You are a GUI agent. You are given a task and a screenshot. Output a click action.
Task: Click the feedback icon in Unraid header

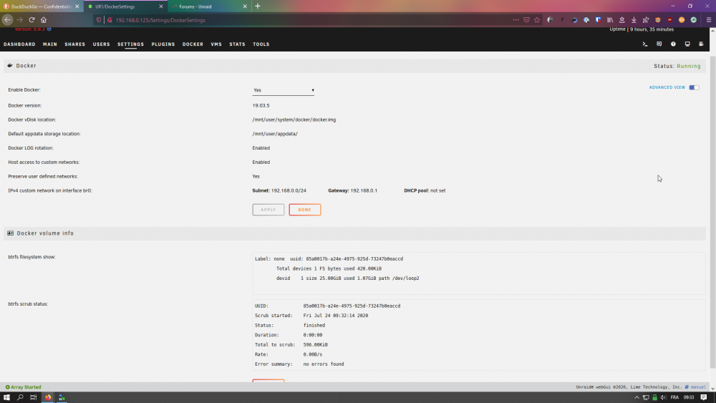(x=659, y=44)
